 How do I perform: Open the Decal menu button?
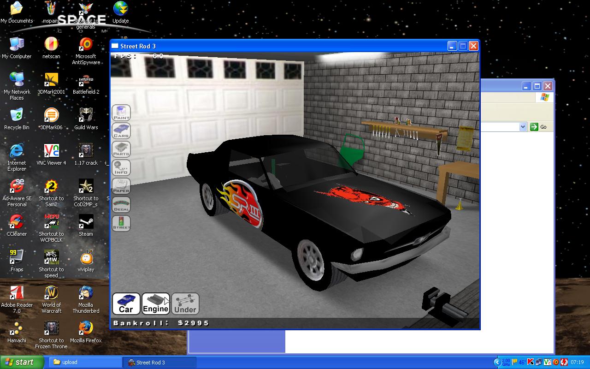[x=121, y=205]
